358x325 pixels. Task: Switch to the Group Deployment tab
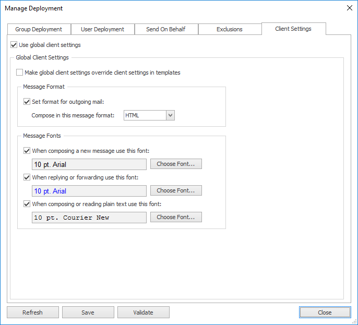tap(39, 29)
